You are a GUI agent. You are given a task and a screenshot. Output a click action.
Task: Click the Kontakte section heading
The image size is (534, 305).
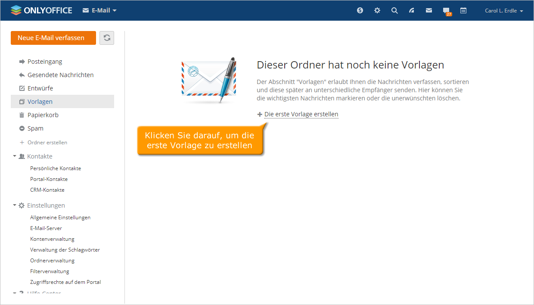coord(40,156)
